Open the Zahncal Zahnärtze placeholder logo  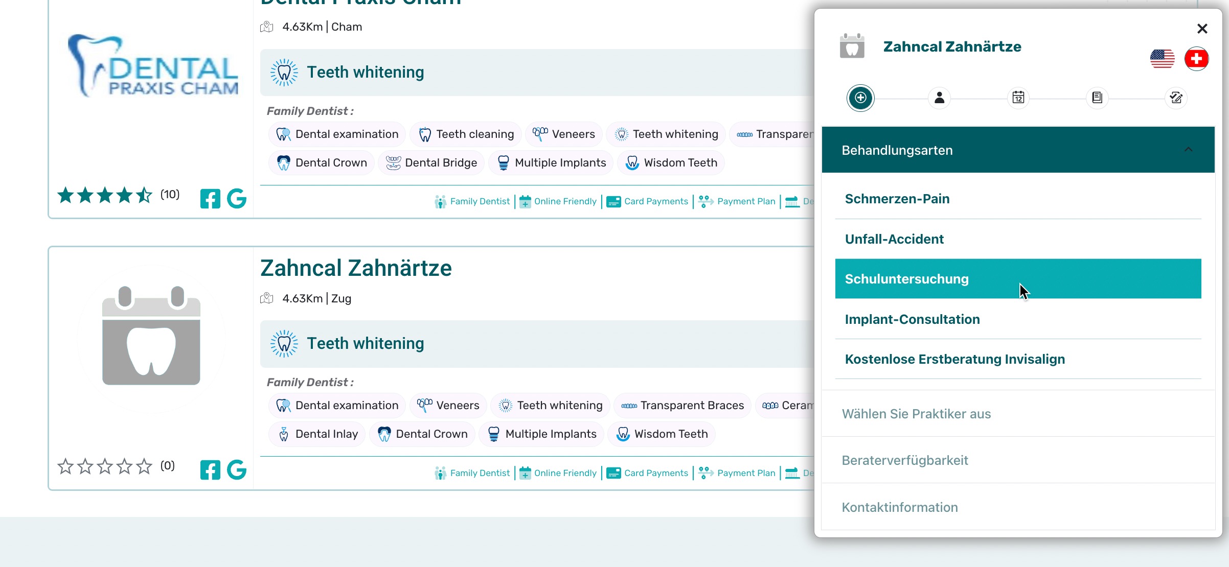[x=151, y=336]
